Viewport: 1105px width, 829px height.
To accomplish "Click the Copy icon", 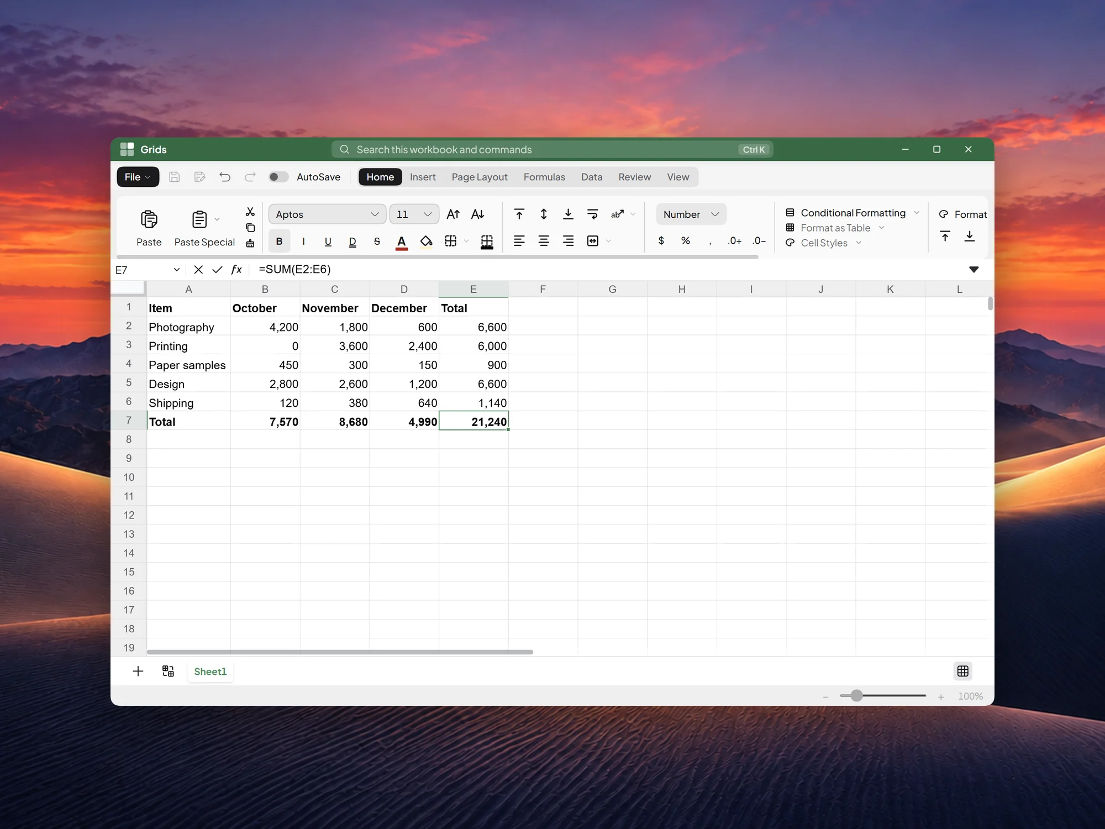I will tap(250, 228).
